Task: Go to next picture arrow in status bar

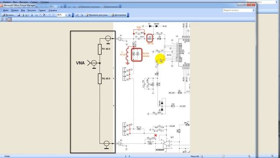Action: click(129, 156)
